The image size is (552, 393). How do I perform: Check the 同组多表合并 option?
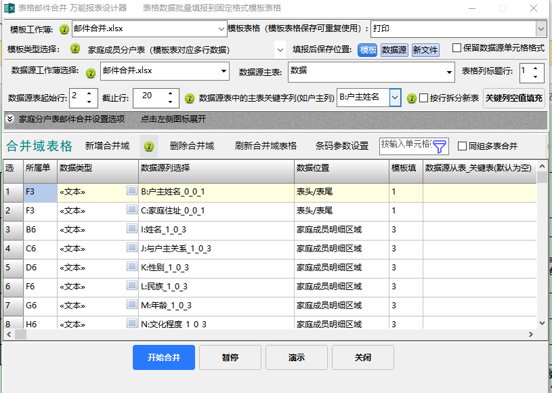(x=463, y=146)
